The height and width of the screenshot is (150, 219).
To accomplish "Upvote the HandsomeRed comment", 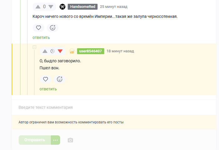I will coord(38,7).
